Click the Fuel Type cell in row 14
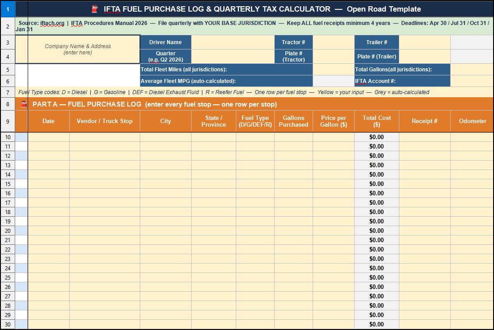Screen dimensions: 494x330 pyautogui.click(x=255, y=175)
